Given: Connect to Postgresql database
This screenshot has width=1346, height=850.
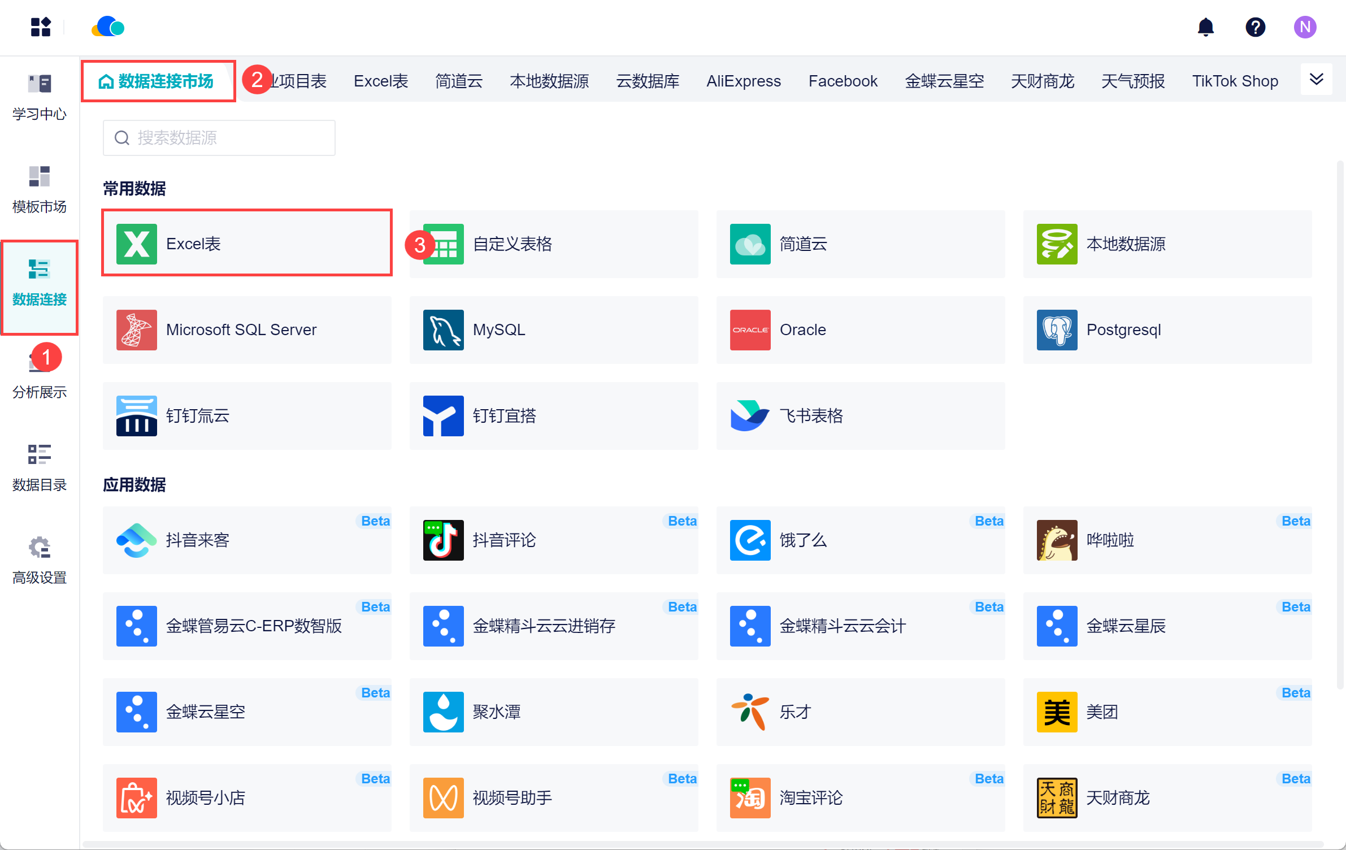Looking at the screenshot, I should [x=1167, y=329].
